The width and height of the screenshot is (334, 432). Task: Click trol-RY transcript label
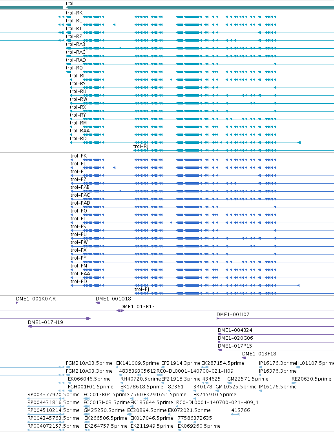coord(78,115)
